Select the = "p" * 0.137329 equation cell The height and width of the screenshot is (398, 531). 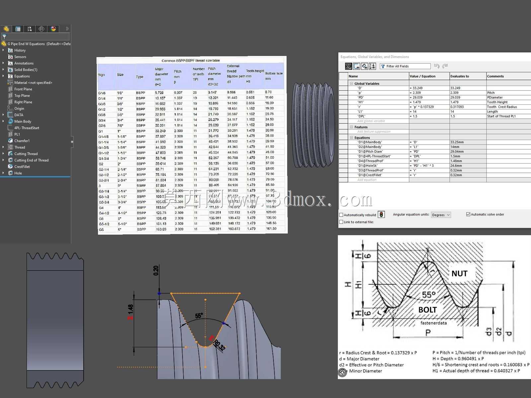pos(429,107)
